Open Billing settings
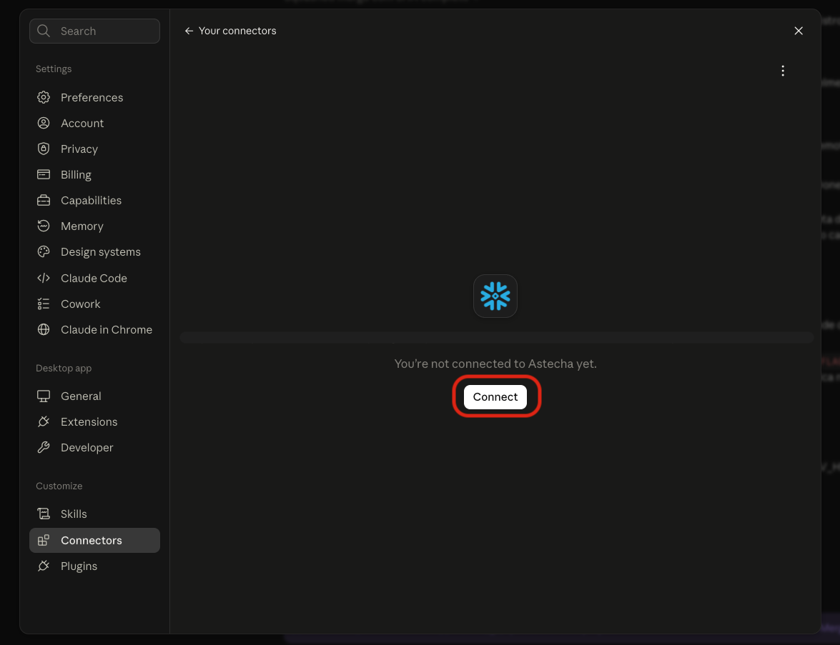The image size is (840, 645). point(94,174)
